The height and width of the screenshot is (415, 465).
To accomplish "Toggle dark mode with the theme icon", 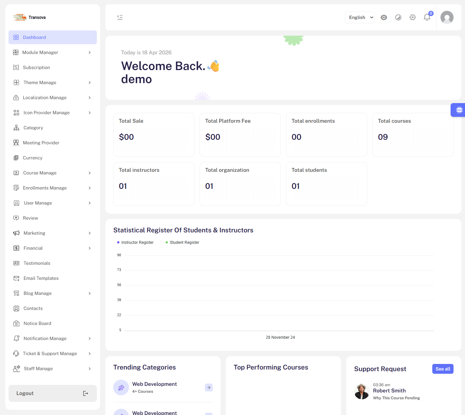I will click(398, 17).
